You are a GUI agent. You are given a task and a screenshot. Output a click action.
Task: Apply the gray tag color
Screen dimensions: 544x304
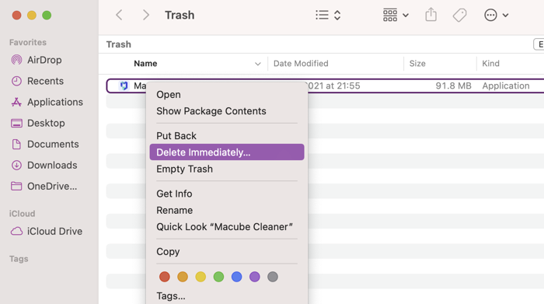pos(273,277)
